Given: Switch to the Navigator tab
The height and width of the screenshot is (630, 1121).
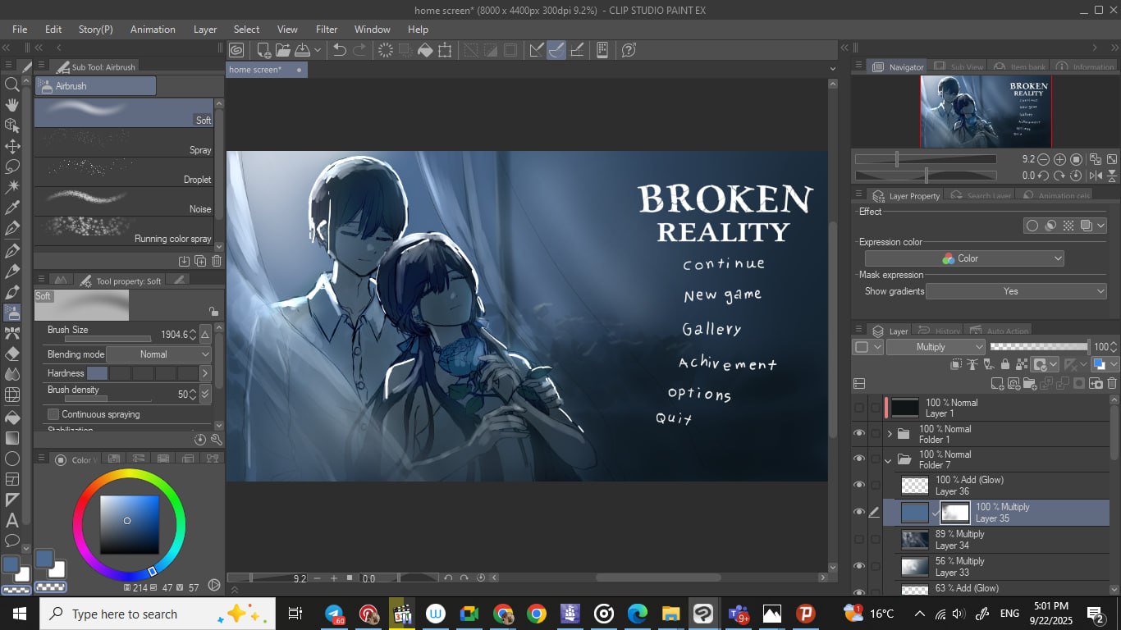Looking at the screenshot, I should [x=899, y=67].
